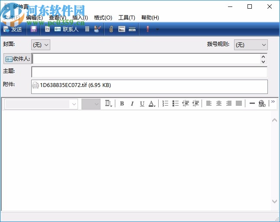
Task: Click into the subject (主题) field
Action: tap(149, 72)
